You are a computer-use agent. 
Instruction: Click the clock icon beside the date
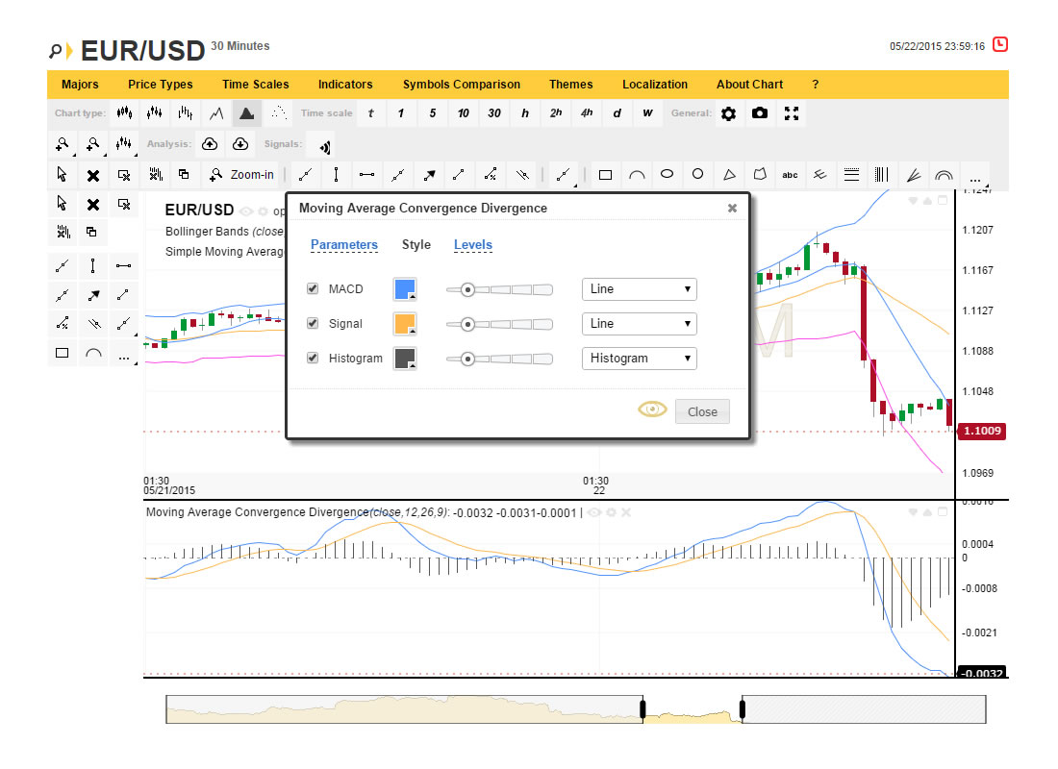[1000, 44]
